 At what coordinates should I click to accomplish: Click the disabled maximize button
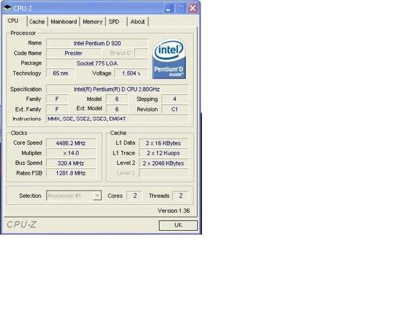(x=181, y=8)
